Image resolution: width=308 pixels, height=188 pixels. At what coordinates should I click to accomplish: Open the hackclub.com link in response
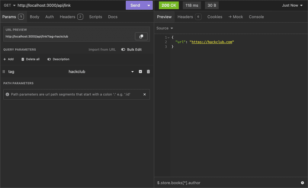(x=212, y=42)
